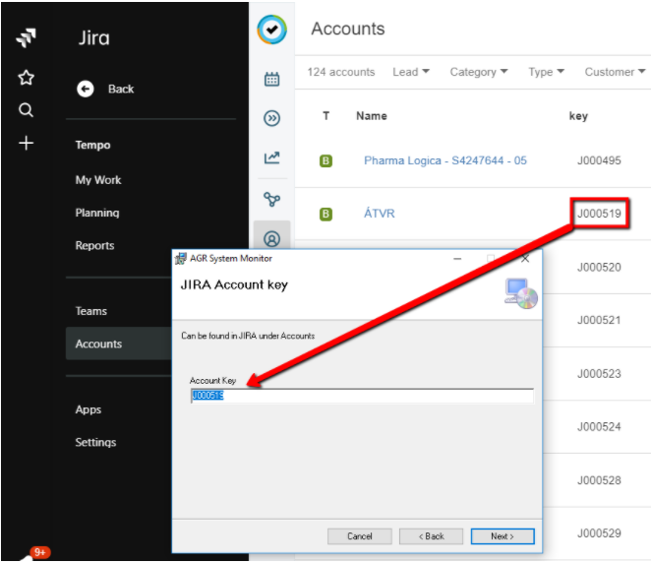Open starred items star icon
Image resolution: width=651 pixels, height=563 pixels.
(27, 78)
